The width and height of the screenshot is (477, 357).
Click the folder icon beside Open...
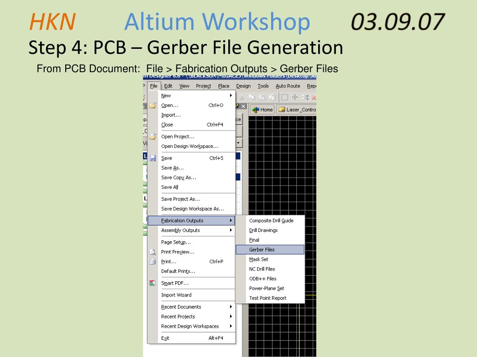[153, 106]
